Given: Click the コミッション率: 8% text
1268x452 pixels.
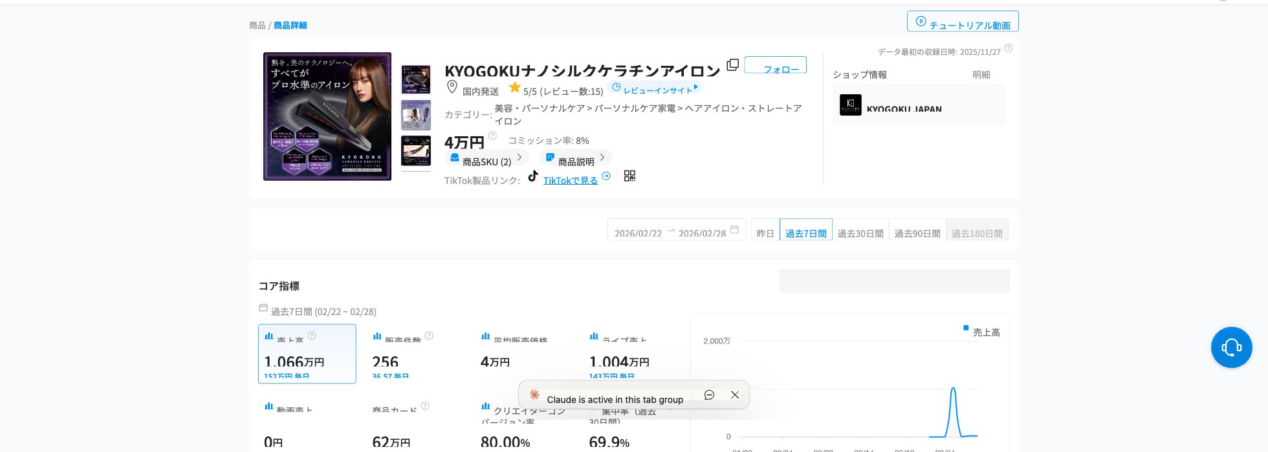Looking at the screenshot, I should [x=549, y=140].
